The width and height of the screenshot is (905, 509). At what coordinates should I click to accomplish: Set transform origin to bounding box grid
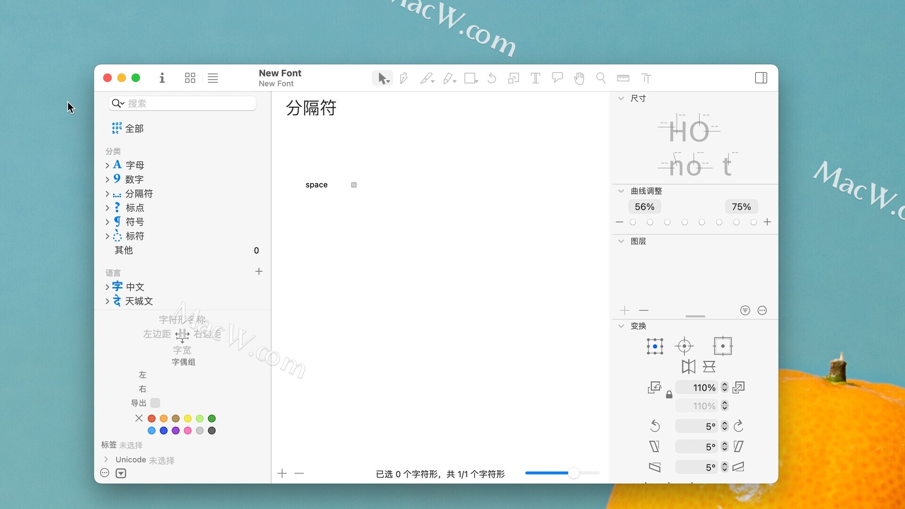click(655, 346)
